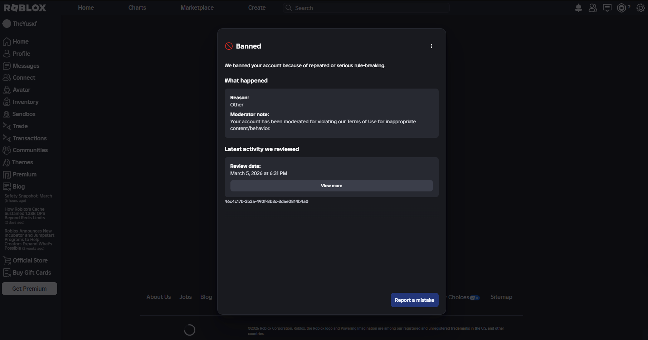This screenshot has height=340, width=648.
Task: Open the Roblox's Cache Sustained 1.38B QPS post
Action: [25, 216]
